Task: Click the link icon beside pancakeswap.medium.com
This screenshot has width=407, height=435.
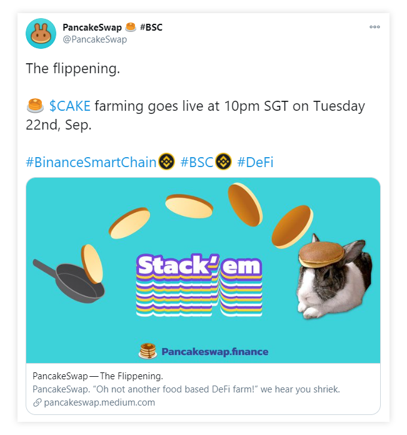Action: pyautogui.click(x=37, y=402)
